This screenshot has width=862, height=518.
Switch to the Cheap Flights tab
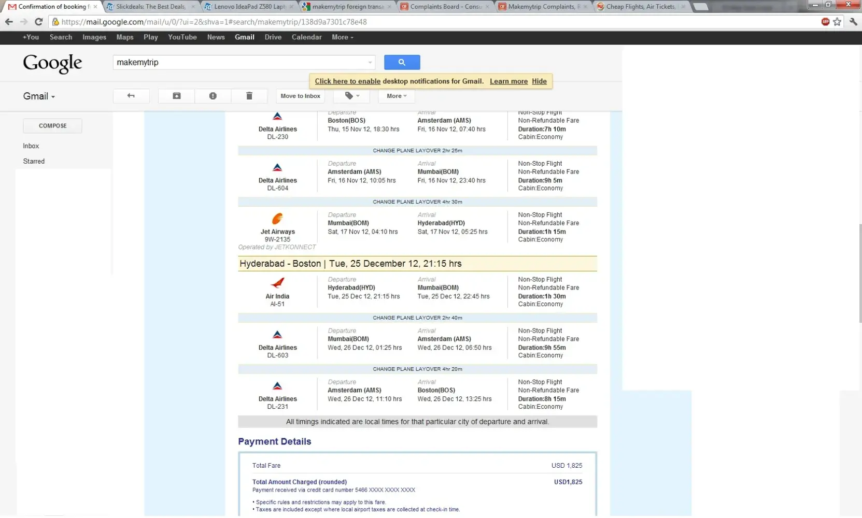click(641, 7)
